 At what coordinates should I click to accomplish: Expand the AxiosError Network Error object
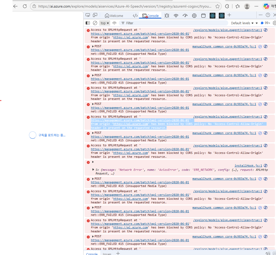click(93, 169)
